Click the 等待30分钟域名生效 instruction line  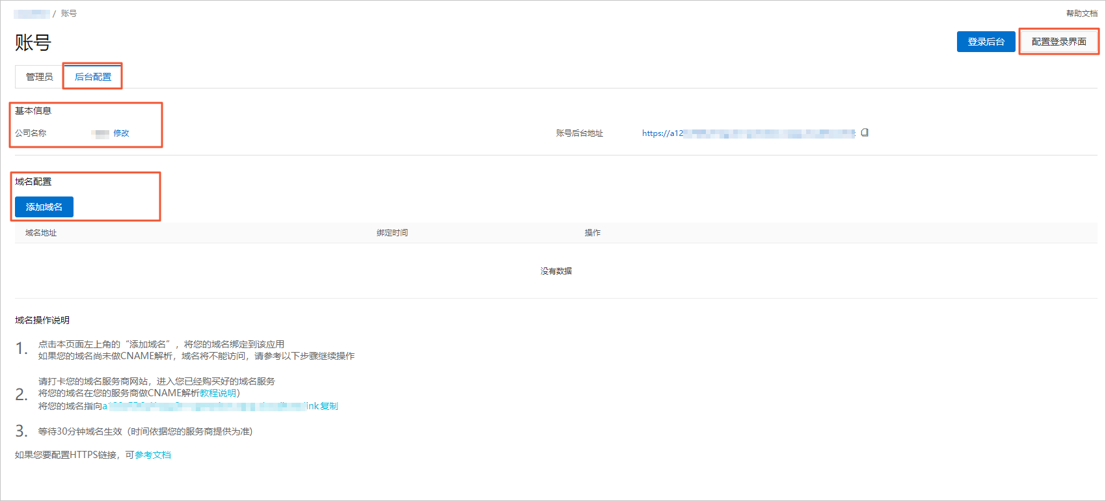click(145, 431)
